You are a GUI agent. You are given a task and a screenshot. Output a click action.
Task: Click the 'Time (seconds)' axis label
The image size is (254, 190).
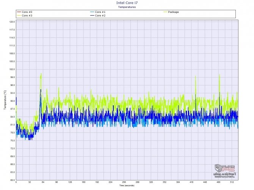[127, 185]
